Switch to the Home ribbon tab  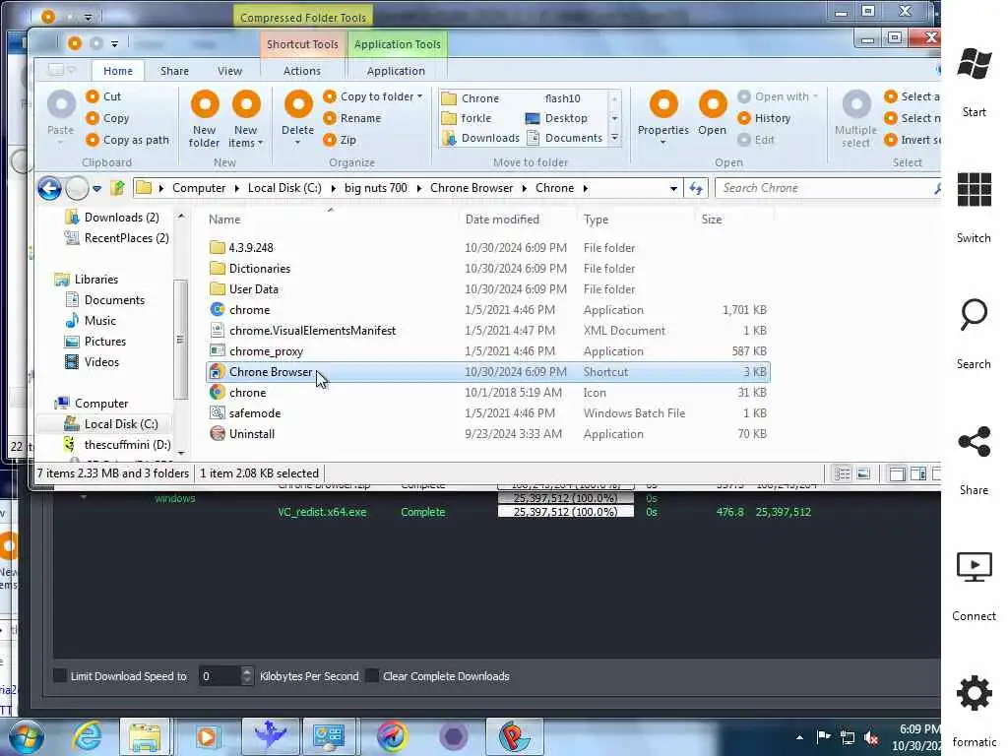(118, 71)
